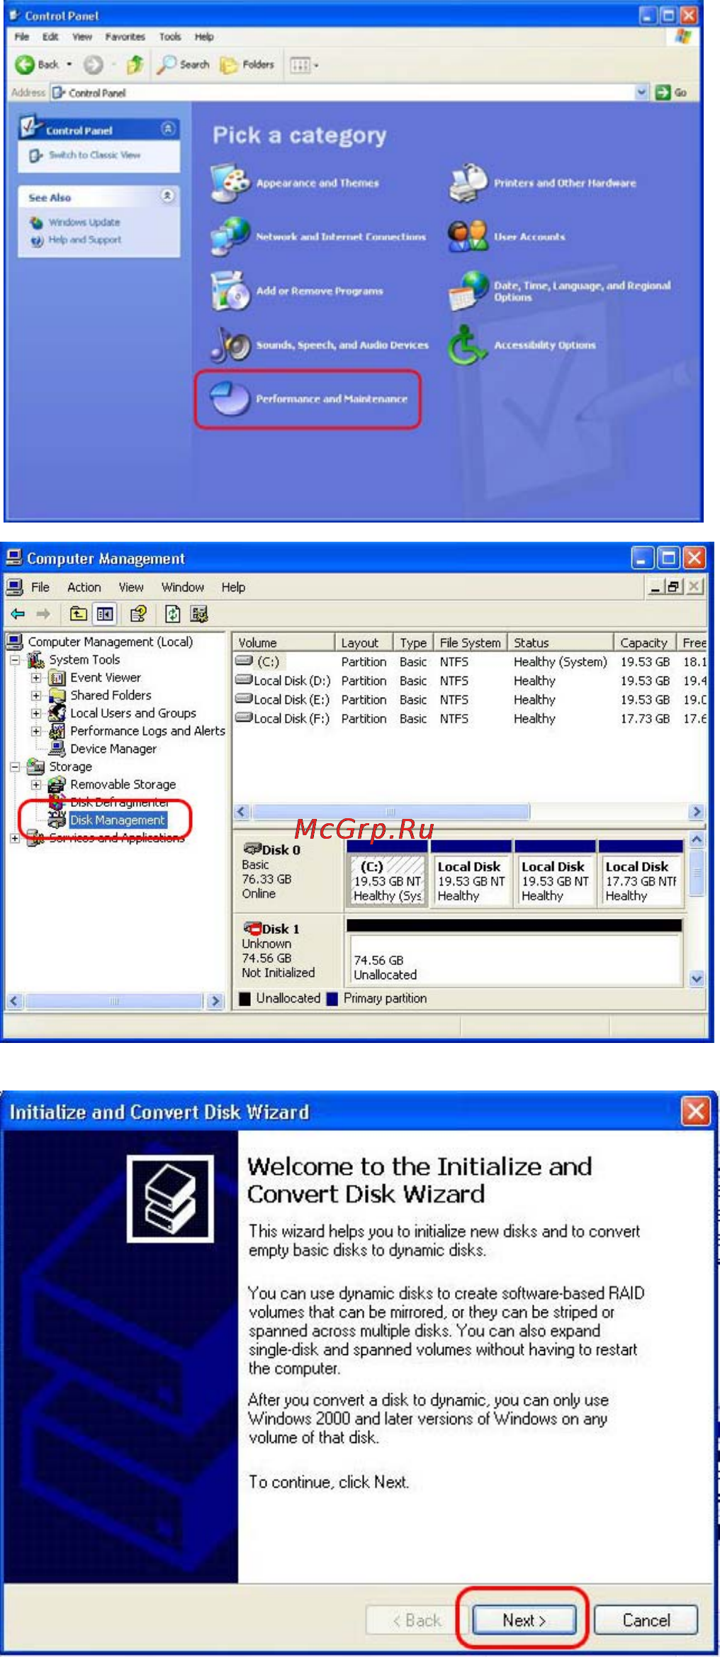The width and height of the screenshot is (720, 1657).
Task: Collapse Storage tree node
Action: 15,766
